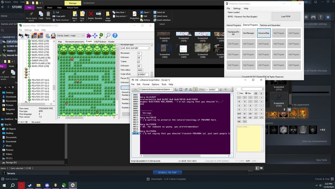Click Advance Map's open ROM toolbar icon
The image size is (335, 189).
click(21, 36)
